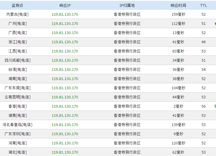Select the 浙江[电信] monitoring point
The image size is (216, 156).
pyautogui.click(x=17, y=42)
